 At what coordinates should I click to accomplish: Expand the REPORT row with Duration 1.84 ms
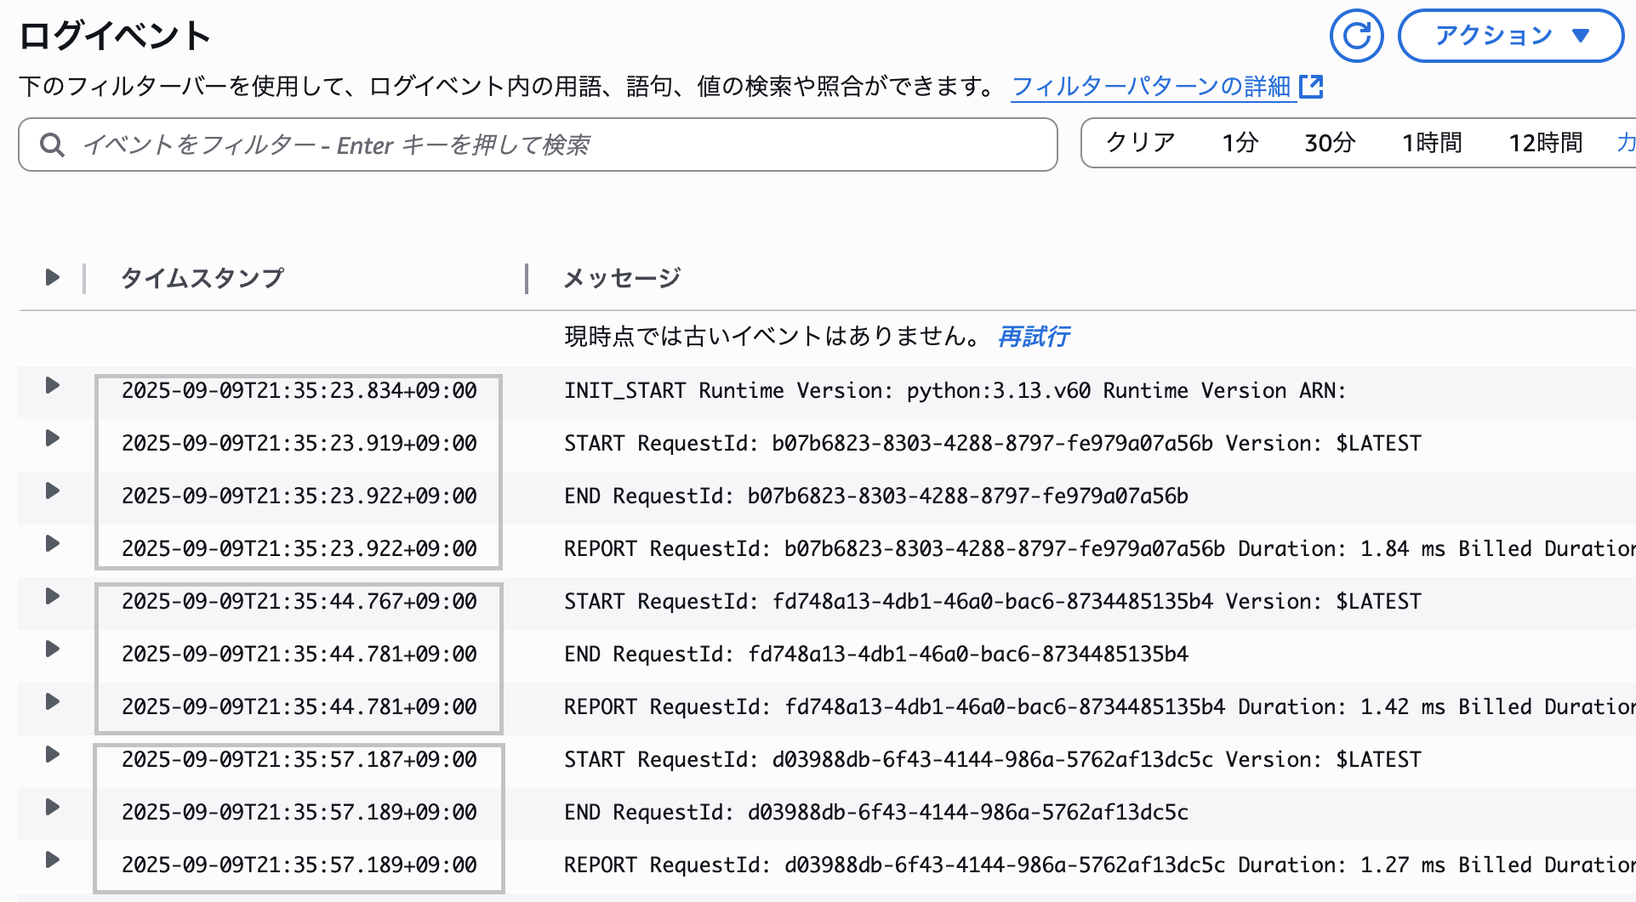52,544
